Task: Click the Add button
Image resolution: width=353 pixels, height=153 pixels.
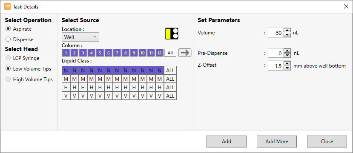Action: tap(227, 142)
